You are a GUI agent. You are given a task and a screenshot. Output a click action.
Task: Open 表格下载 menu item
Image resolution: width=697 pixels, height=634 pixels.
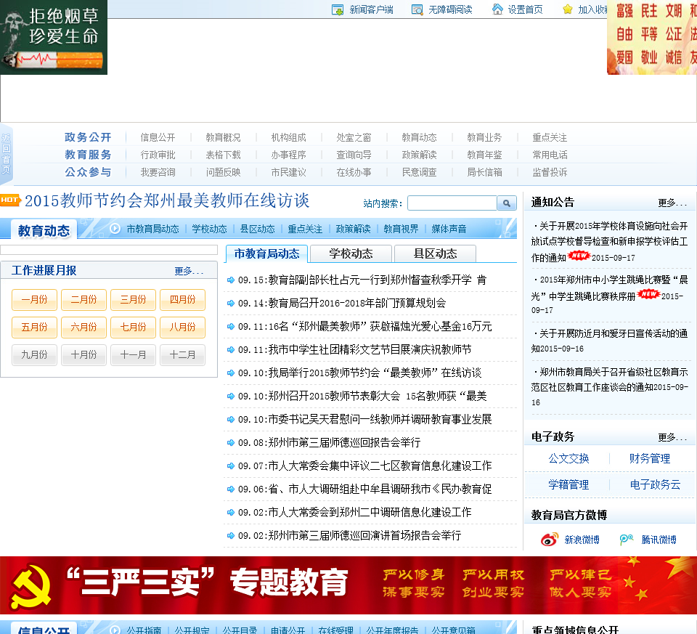(x=223, y=155)
